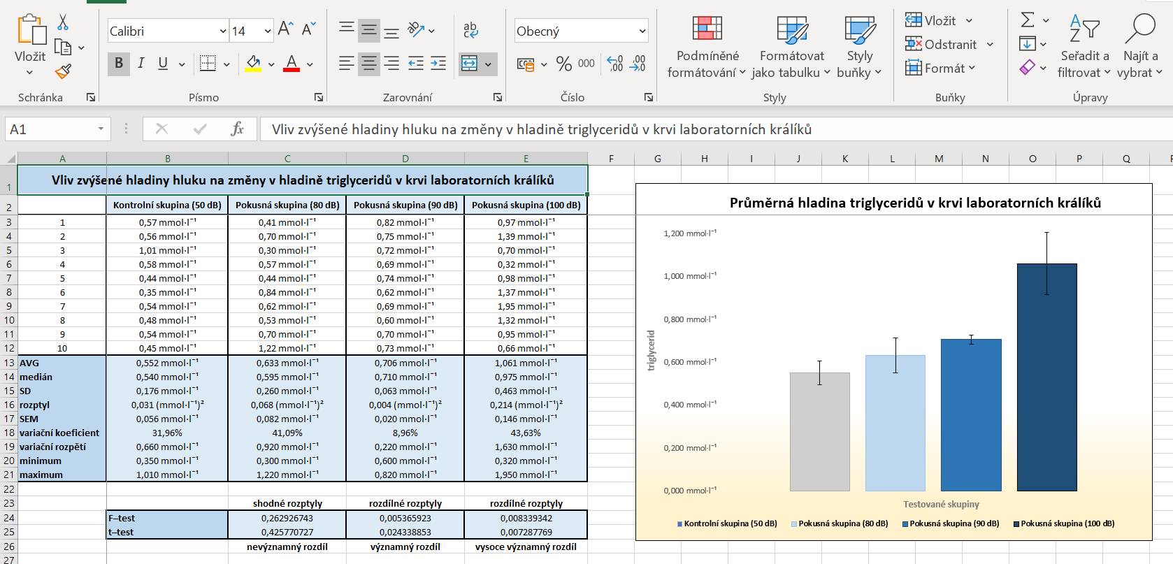Viewport: 1173px width, 564px height.
Task: Open the Calibri font name dropdown
Action: tap(223, 31)
